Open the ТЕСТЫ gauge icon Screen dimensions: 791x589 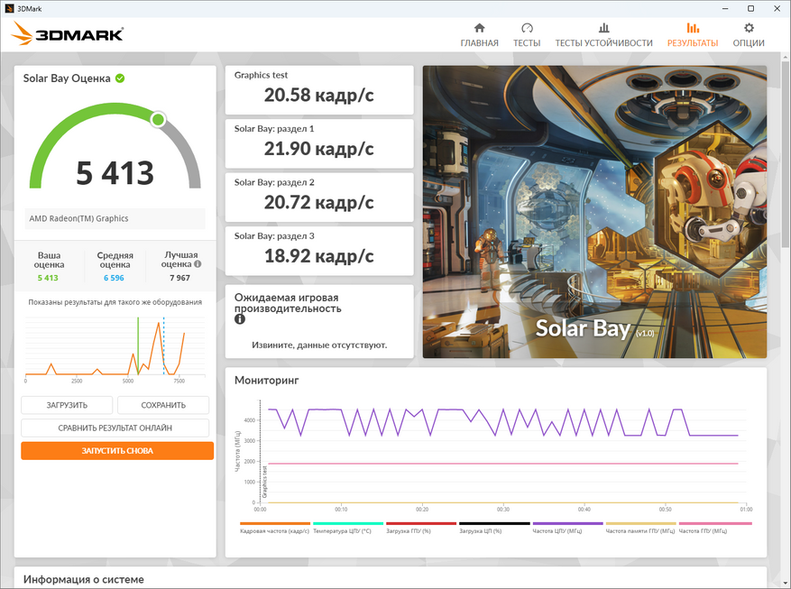527,28
